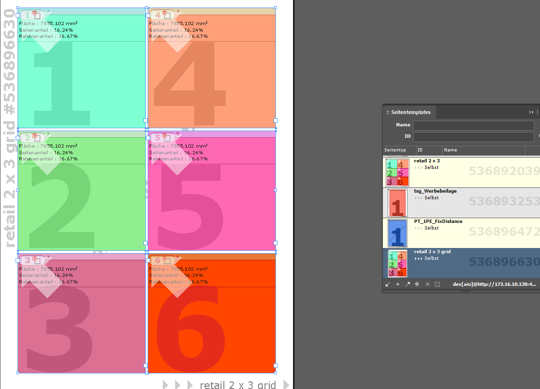Click the X delete icon in Seitentemplates toolbar
Image resolution: width=540 pixels, height=389 pixels.
tap(427, 284)
